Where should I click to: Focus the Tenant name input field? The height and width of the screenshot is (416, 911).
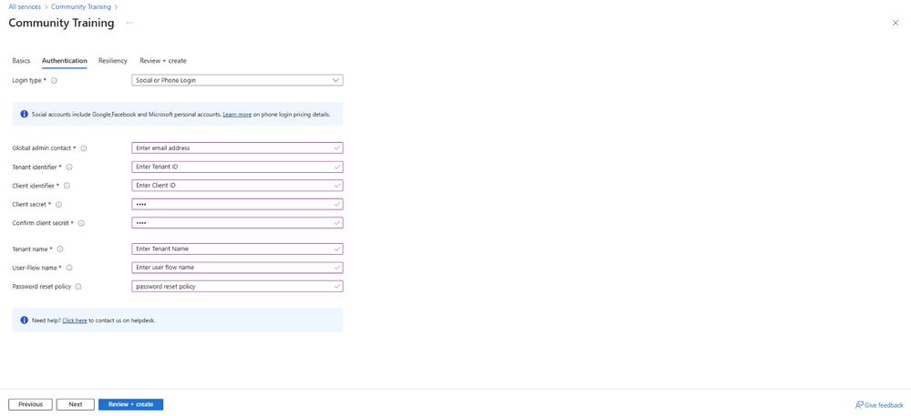(x=237, y=249)
